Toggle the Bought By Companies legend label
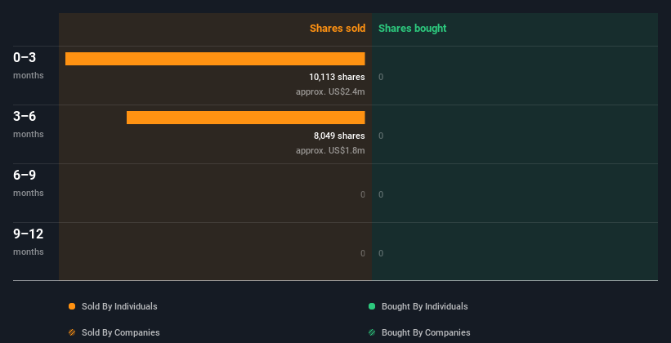671x343 pixels. tap(426, 332)
